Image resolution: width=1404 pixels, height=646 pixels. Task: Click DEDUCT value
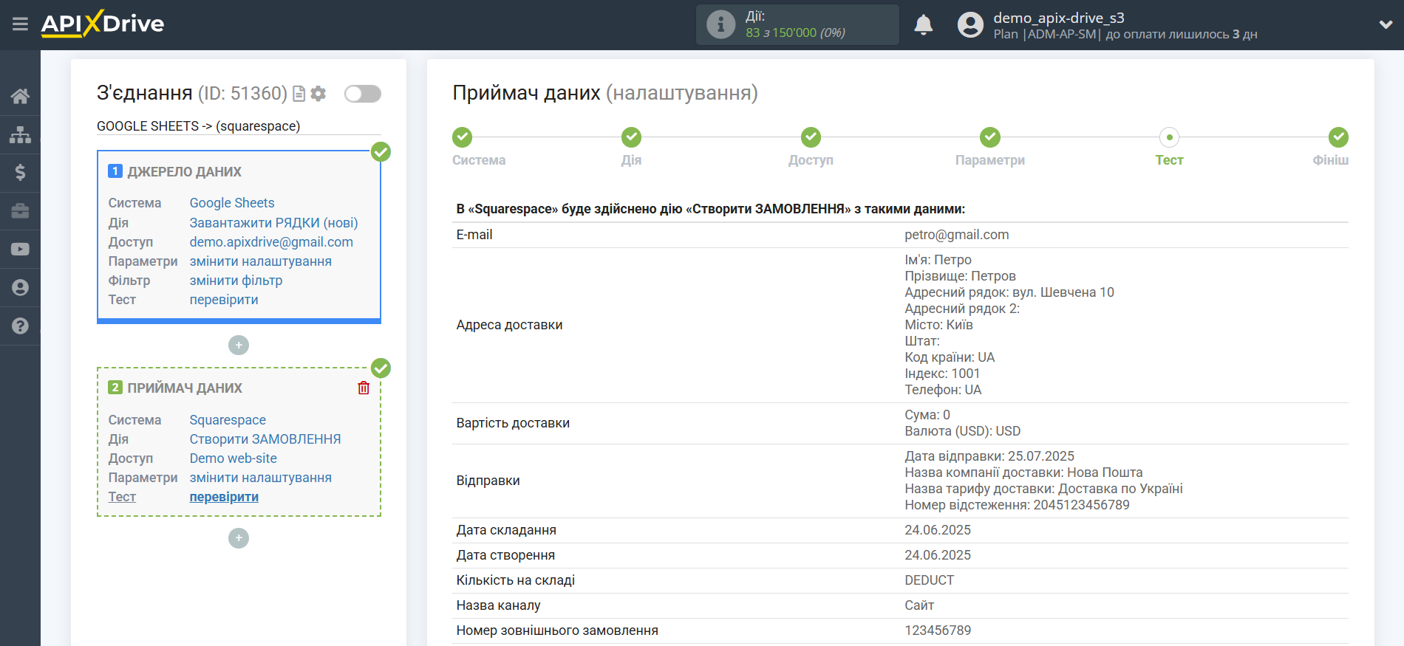(x=930, y=580)
